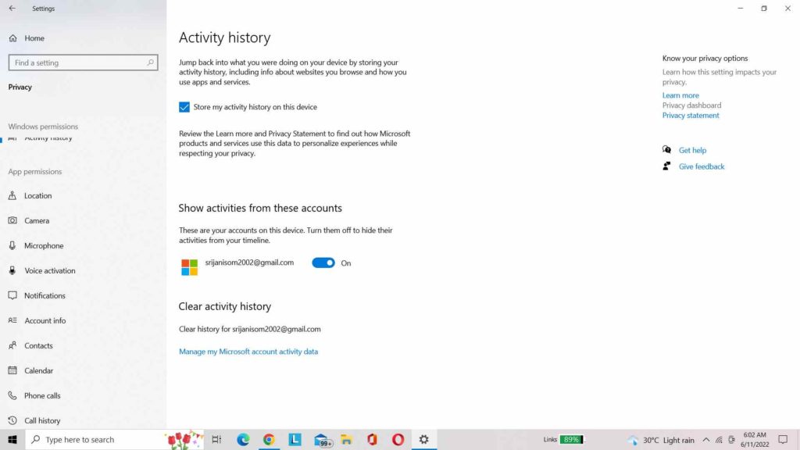Toggle off activities for srijanisom2002@gmail.com
Image resolution: width=800 pixels, height=450 pixels.
click(x=323, y=262)
